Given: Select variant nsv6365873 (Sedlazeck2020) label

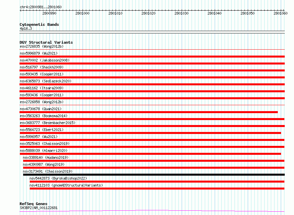Looking at the screenshot, I should (x=46, y=81).
